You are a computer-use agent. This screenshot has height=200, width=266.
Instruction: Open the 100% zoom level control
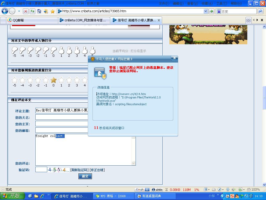point(254,189)
